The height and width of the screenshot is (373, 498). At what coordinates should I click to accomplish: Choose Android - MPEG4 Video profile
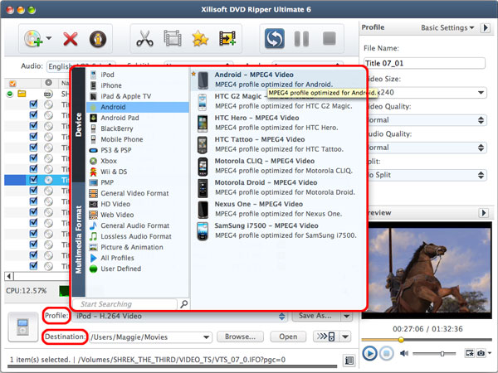coord(278,80)
